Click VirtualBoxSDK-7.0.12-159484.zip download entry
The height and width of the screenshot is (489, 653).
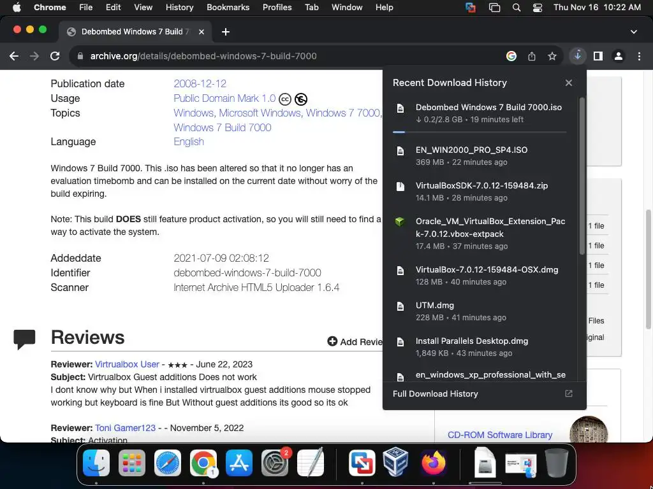pos(481,191)
